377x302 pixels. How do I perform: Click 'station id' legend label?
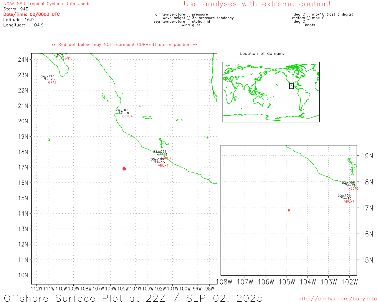(201, 22)
